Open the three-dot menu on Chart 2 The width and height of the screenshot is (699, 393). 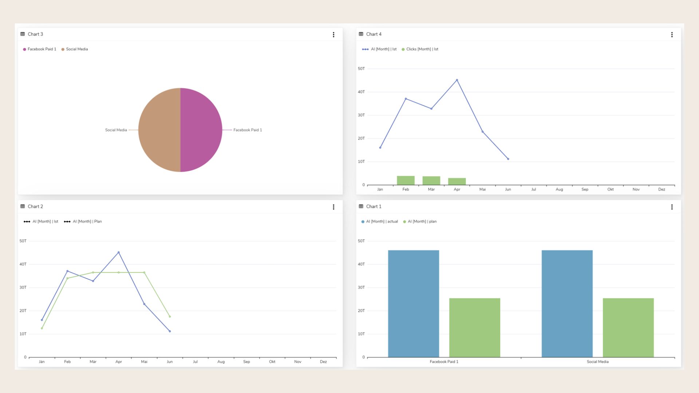pos(333,207)
